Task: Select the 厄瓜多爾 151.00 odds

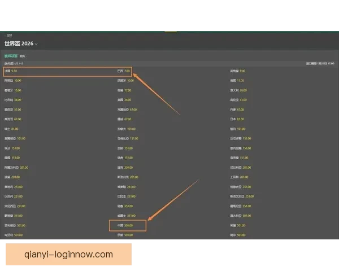Action: pos(241,138)
